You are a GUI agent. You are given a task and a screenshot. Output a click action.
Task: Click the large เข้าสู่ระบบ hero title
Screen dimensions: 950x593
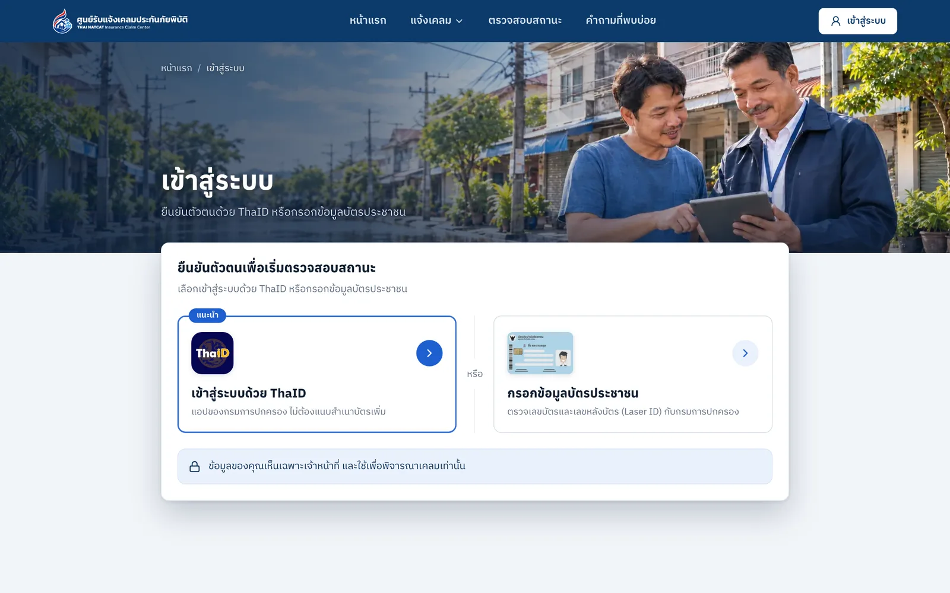217,181
